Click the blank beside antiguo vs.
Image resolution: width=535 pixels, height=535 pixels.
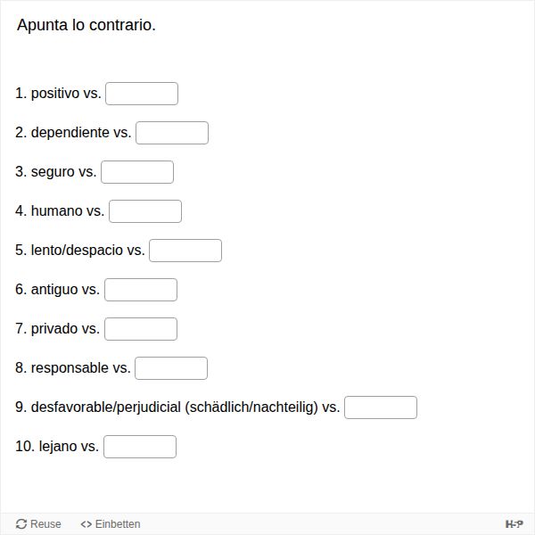click(x=141, y=290)
